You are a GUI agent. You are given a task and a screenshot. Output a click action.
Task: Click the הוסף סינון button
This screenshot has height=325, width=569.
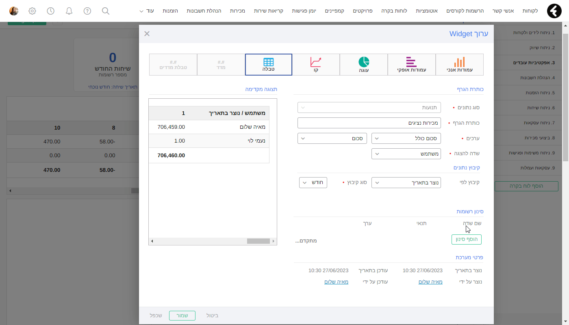click(467, 240)
